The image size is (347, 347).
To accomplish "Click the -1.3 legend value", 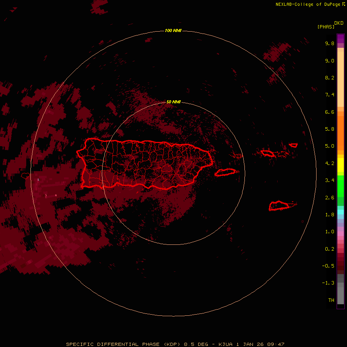I will coord(328,283).
